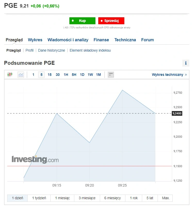Click the red Sprzedaj button

pyautogui.click(x=111, y=21)
